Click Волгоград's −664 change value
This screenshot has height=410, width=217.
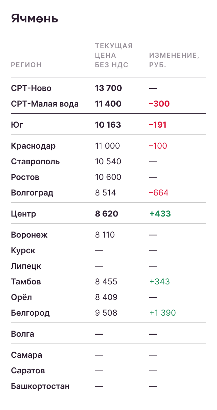[159, 193]
